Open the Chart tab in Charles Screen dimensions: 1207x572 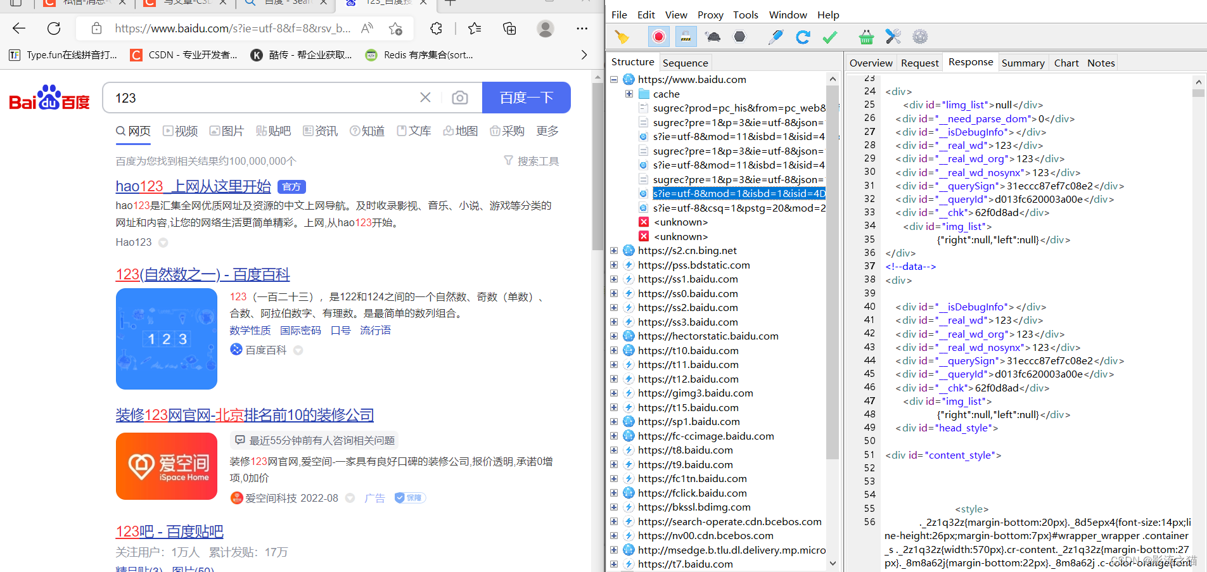[1066, 63]
